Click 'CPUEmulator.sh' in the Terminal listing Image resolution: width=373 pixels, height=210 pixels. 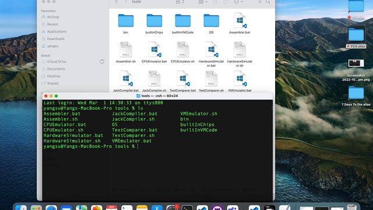tap(64, 130)
